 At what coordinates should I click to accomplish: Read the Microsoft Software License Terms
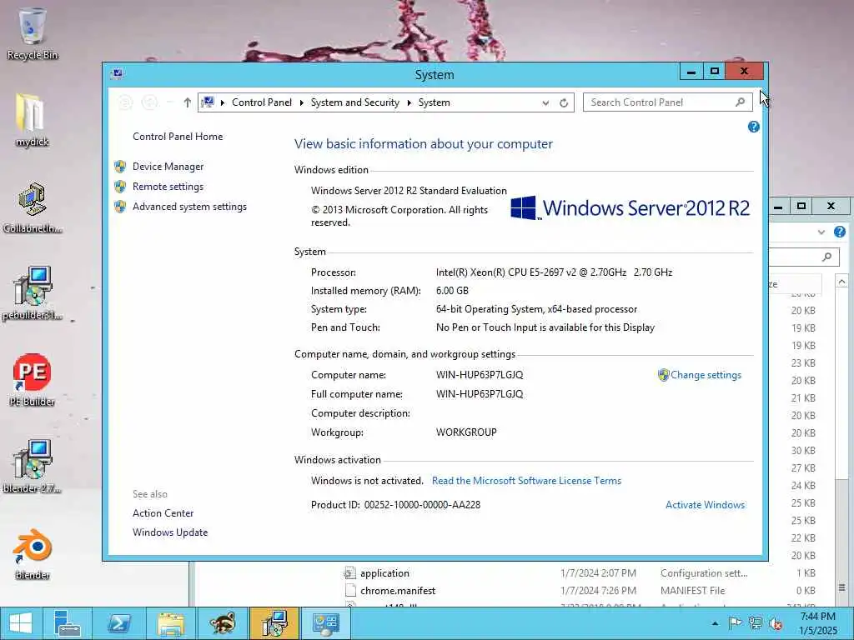point(527,481)
